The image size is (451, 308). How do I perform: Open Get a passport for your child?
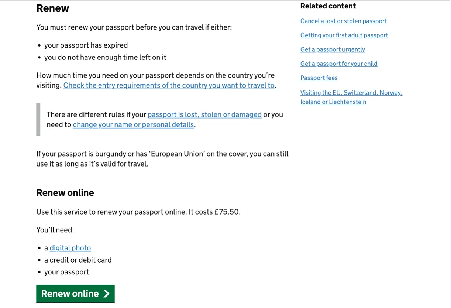tap(338, 64)
